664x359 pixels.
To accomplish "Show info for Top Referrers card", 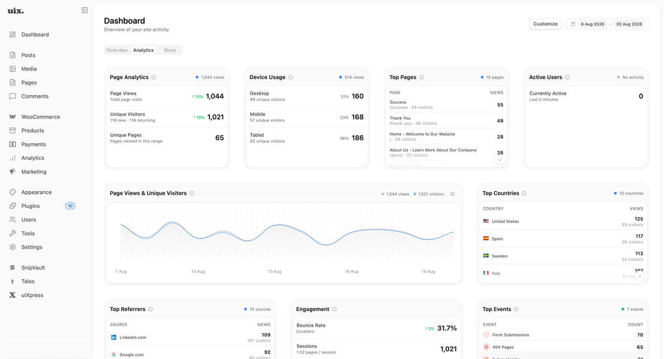I will 150,309.
